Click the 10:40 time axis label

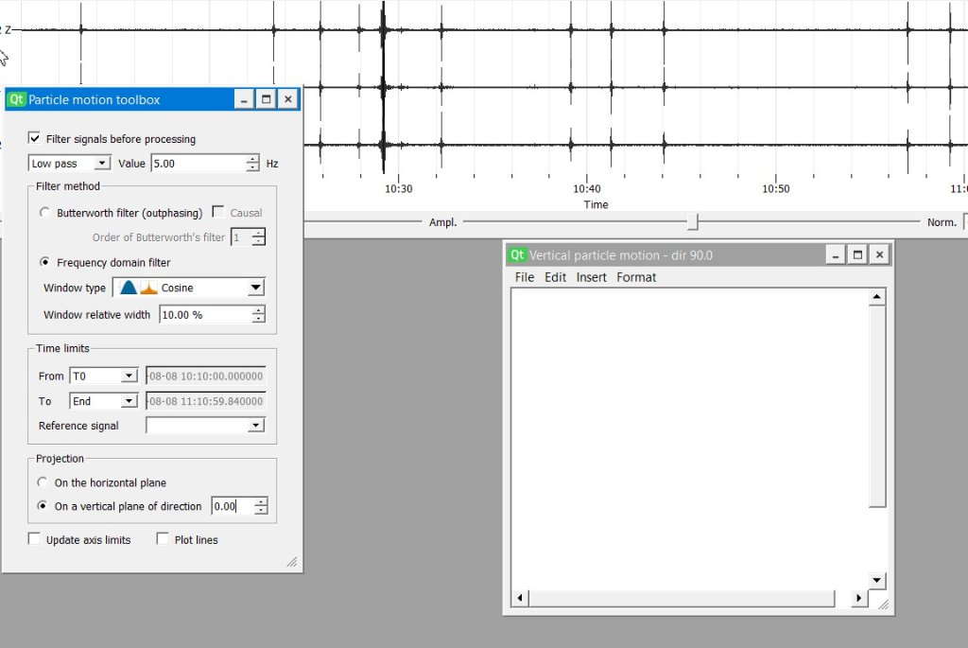click(586, 189)
